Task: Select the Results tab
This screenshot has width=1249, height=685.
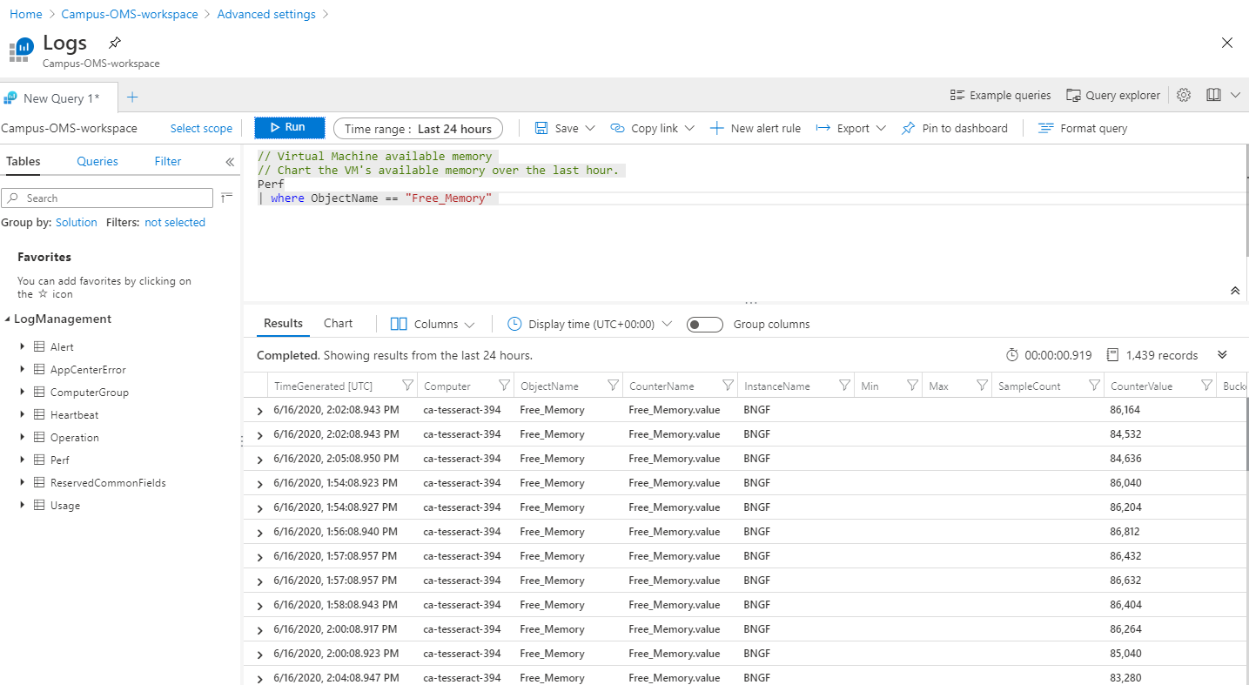Action: (283, 323)
